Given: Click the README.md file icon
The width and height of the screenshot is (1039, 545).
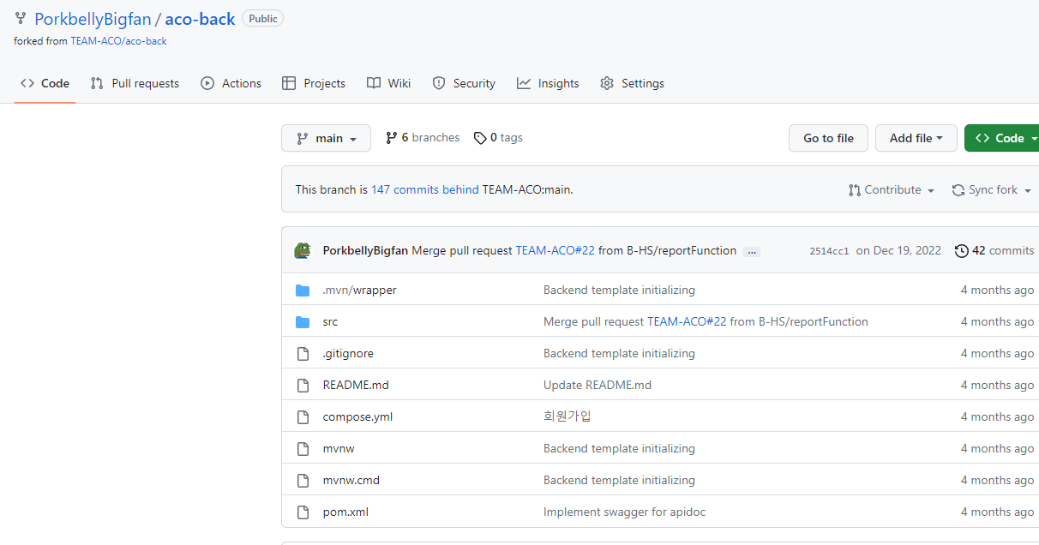Looking at the screenshot, I should click(x=303, y=386).
